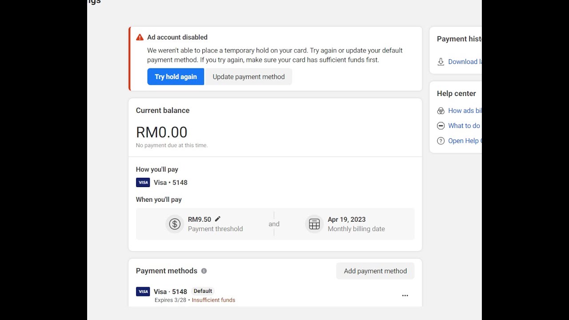Open the Download link in Payment history
This screenshot has width=569, height=320.
pos(465,62)
